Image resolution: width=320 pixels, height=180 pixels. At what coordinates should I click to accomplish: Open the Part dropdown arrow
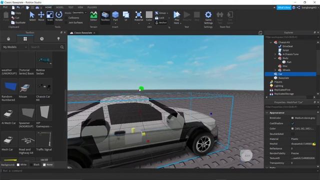pos(115,23)
